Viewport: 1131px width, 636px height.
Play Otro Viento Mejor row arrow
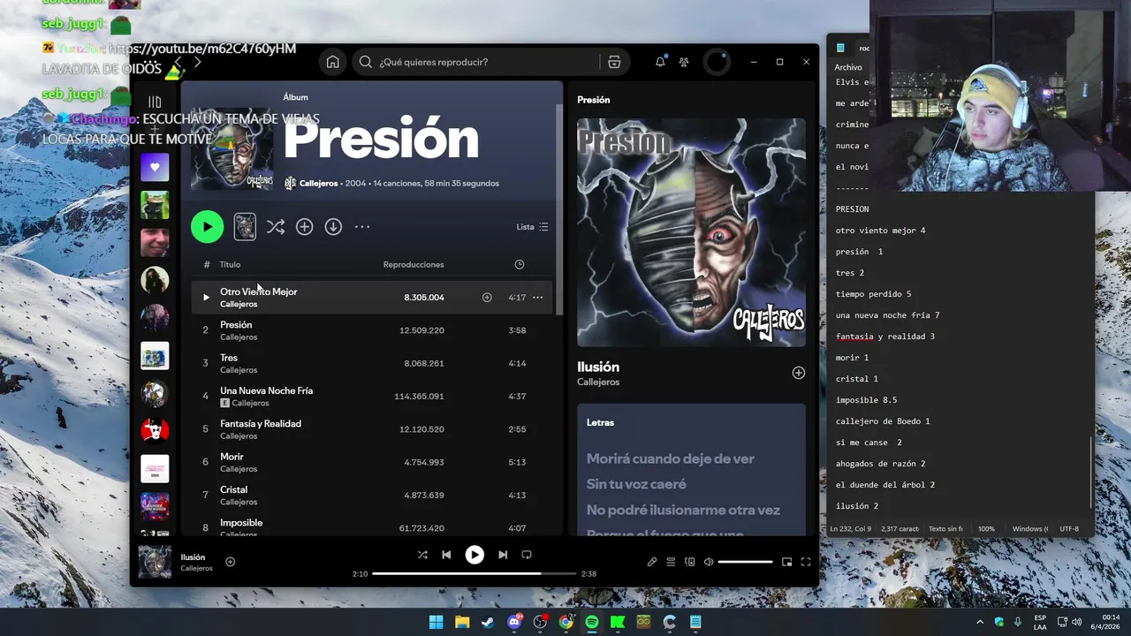pos(206,298)
